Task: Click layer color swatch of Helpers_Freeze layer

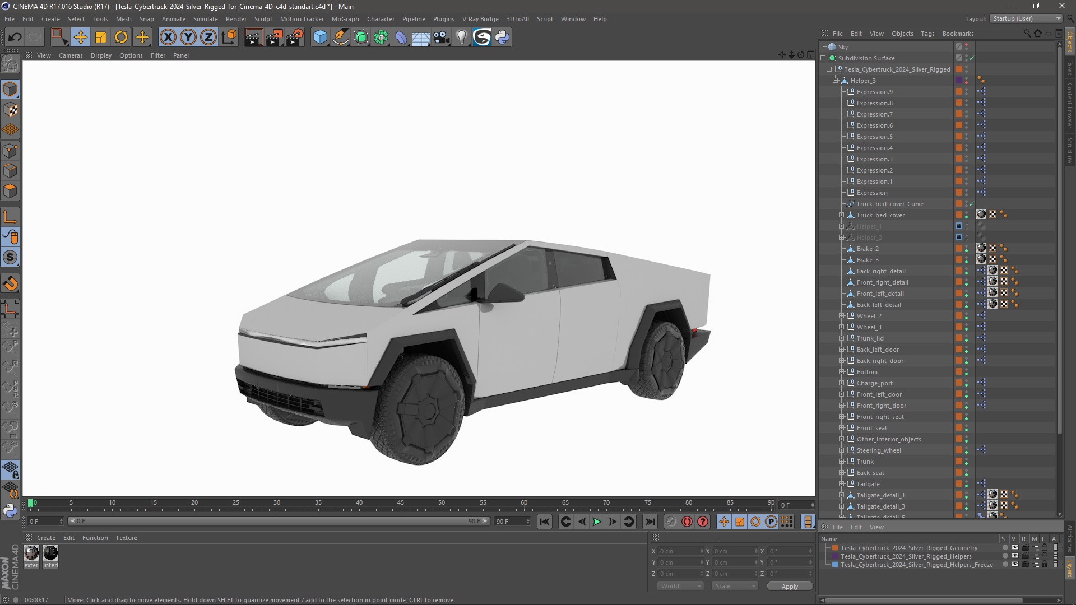Action: [835, 565]
